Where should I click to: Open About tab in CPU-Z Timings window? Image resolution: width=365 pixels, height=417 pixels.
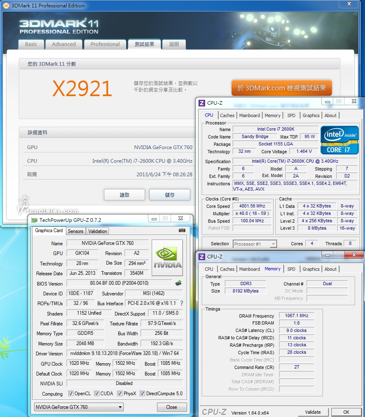(330, 269)
